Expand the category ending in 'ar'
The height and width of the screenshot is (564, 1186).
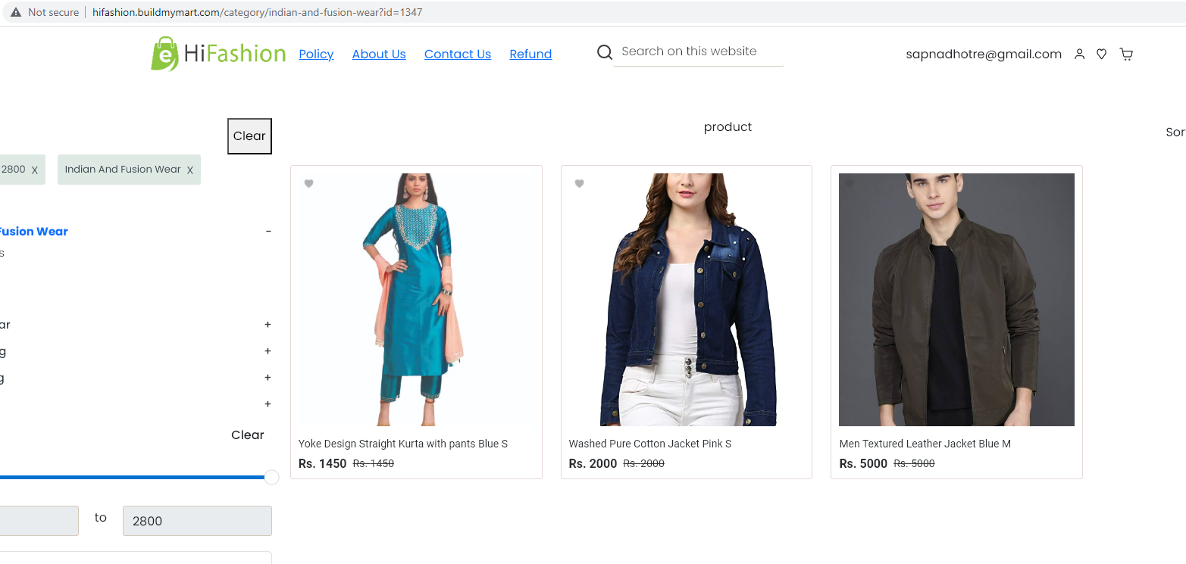point(268,325)
